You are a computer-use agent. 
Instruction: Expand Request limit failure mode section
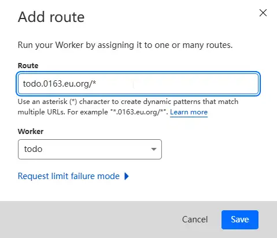pos(73,176)
